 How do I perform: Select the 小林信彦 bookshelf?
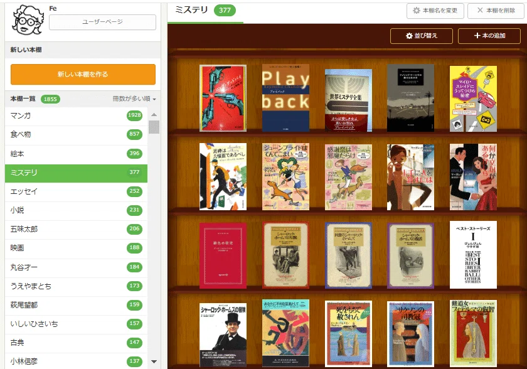click(x=77, y=361)
